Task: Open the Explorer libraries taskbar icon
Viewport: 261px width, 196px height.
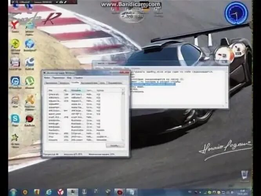Action: pos(36,192)
